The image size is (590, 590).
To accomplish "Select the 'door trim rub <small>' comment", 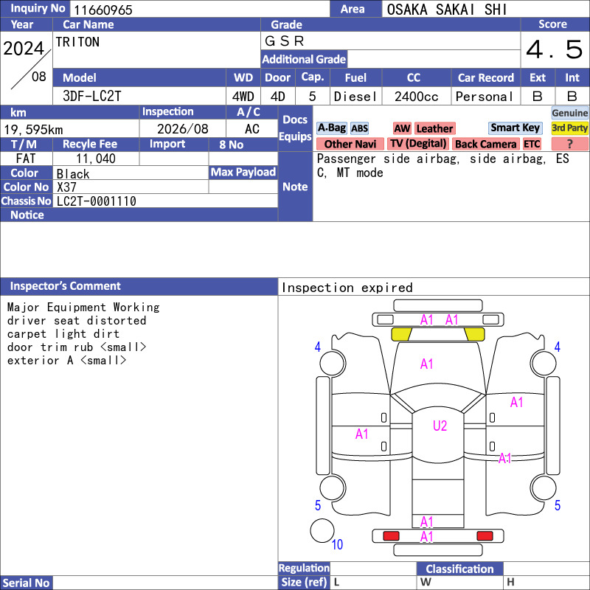I will point(77,347).
